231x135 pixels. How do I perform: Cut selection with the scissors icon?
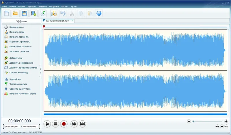[72, 13]
